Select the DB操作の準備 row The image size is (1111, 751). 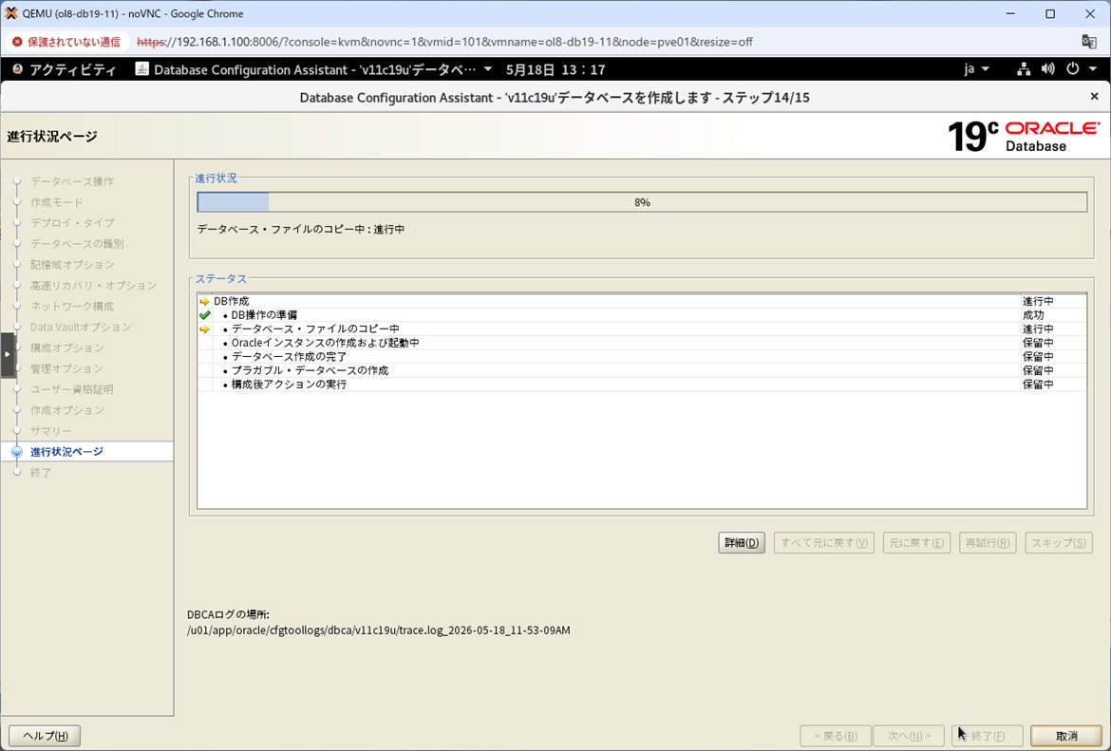point(641,314)
